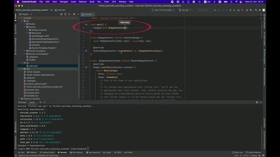Open terminal sessions dropdown arrow

tap(44, 102)
